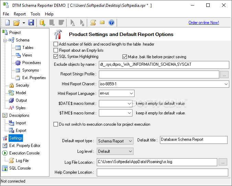The width and height of the screenshot is (232, 186).
Task: Click the Report Strings Profile field
Action: pyautogui.click(x=159, y=74)
